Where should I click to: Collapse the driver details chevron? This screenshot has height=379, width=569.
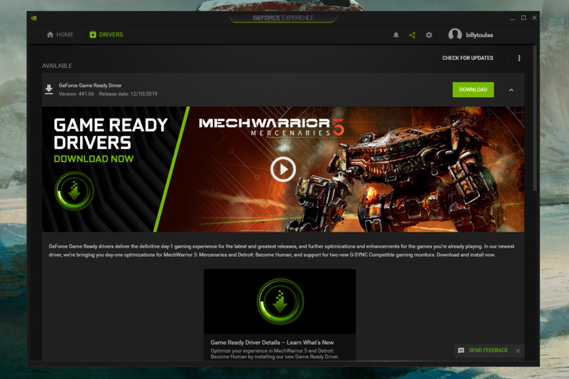coord(511,90)
